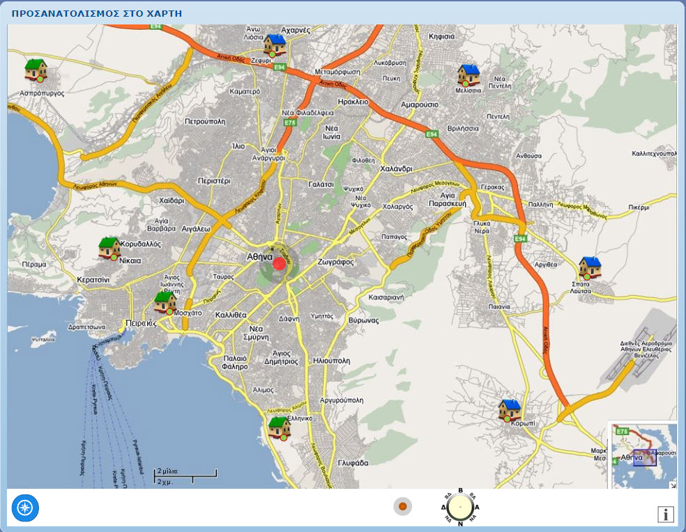The width and height of the screenshot is (686, 532).
Task: Pick the green-roof house near Μοσχάτο
Action: 165,302
